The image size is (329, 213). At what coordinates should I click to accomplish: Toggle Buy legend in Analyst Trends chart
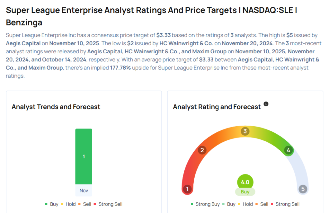pyautogui.click(x=52, y=204)
